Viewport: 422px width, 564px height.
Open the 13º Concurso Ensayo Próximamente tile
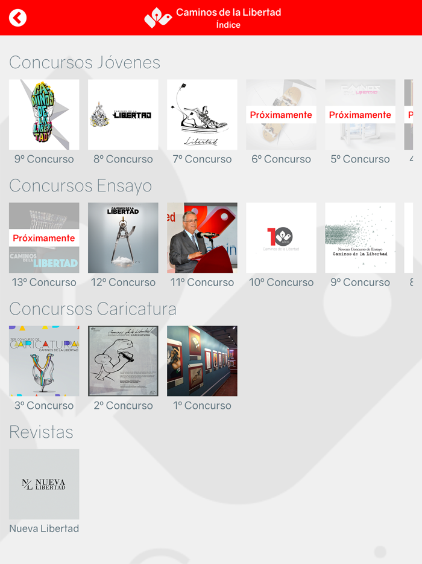pos(44,238)
